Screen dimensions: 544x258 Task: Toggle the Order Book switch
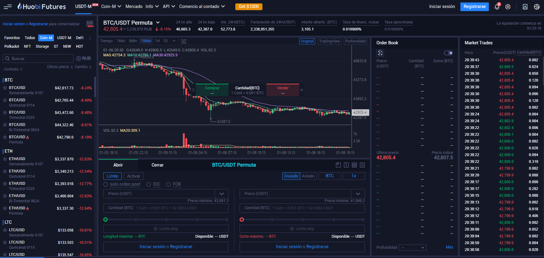448,53
